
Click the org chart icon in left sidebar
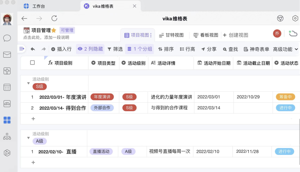click(x=7, y=137)
